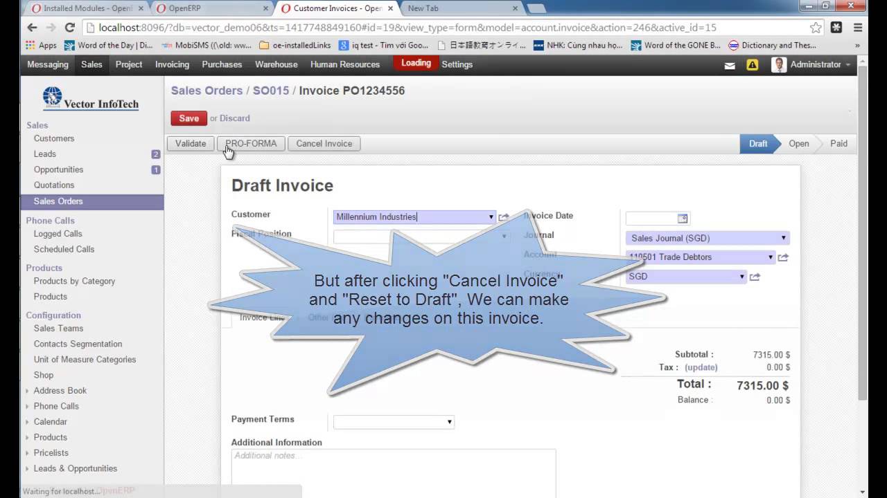Open the oe-installedLinks bookmark folder
The width and height of the screenshot is (887, 498).
point(295,46)
